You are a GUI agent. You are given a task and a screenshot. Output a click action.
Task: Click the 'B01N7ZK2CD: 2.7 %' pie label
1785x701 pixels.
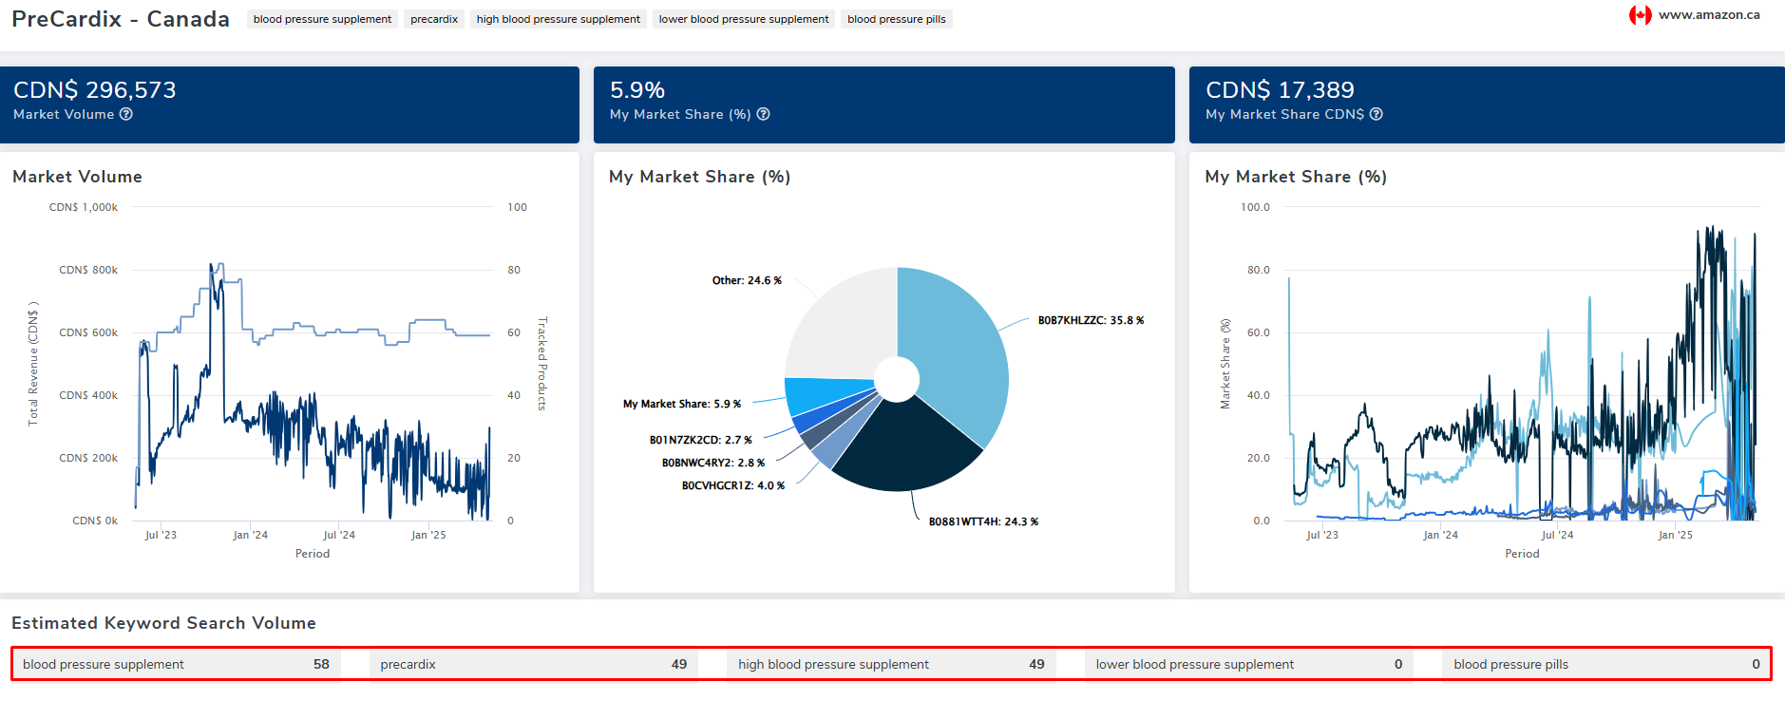point(700,441)
